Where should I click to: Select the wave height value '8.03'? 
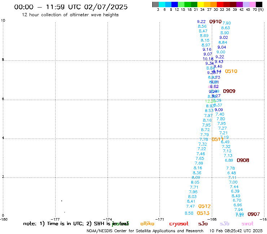(x=192, y=197)
